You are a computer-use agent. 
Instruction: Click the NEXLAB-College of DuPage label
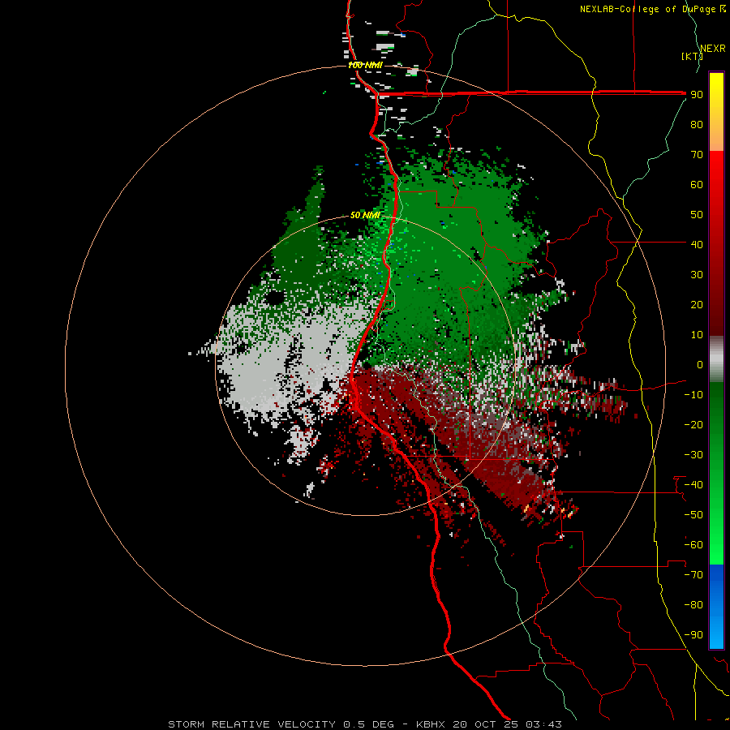pyautogui.click(x=653, y=9)
